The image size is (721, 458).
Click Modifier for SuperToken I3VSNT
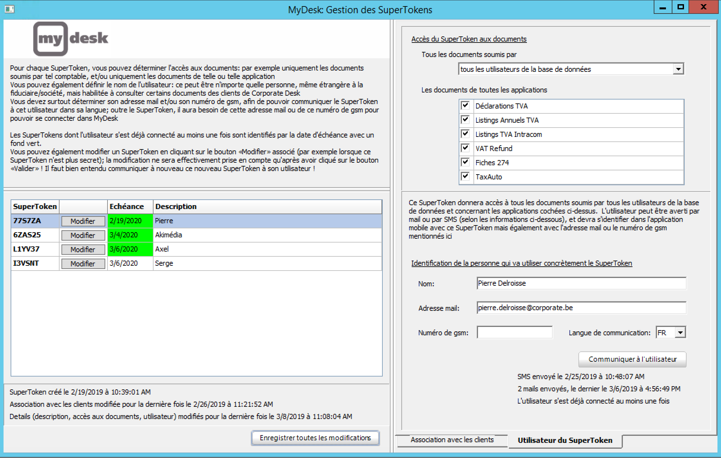point(83,264)
